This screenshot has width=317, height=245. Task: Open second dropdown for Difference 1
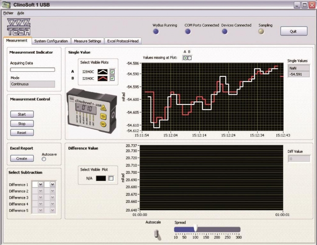[53, 184]
